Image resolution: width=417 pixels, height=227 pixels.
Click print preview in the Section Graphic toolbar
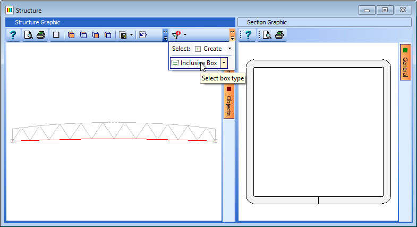tap(267, 35)
